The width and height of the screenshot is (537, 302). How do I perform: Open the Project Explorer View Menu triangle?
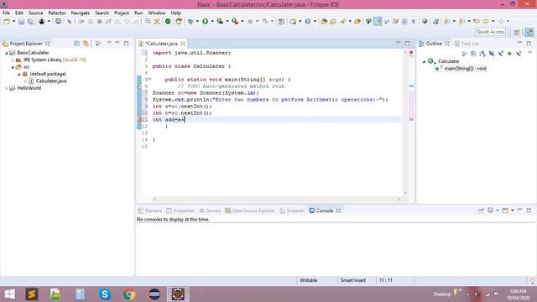109,43
